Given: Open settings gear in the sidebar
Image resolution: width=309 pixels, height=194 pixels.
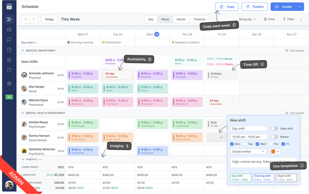Looking at the screenshot, I should pyautogui.click(x=9, y=83).
